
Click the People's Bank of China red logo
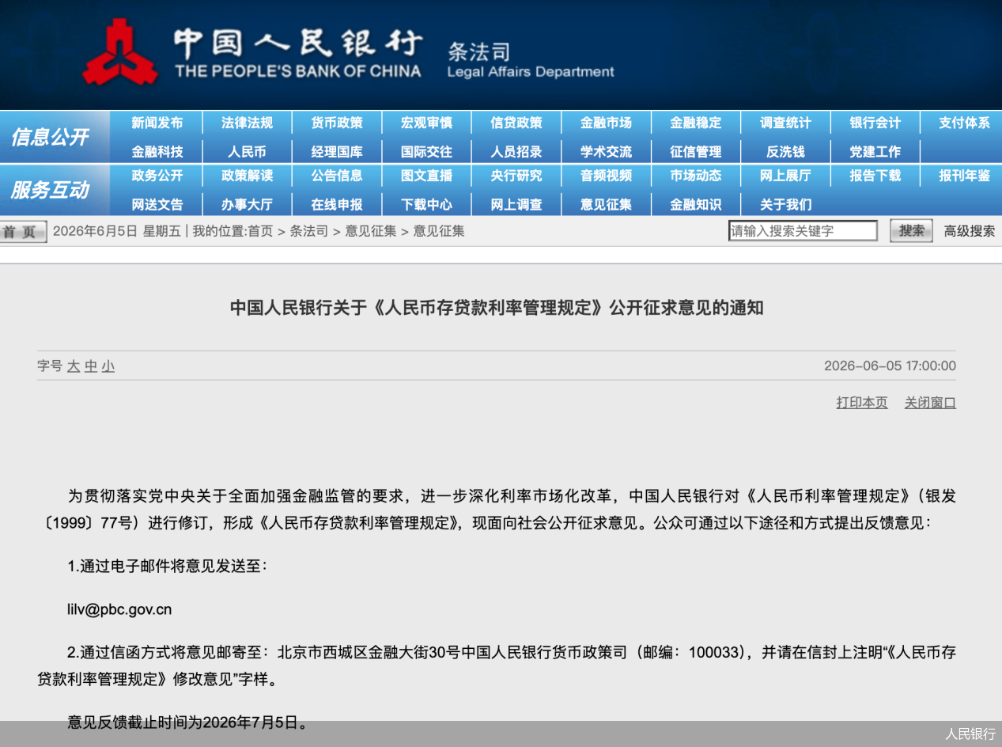121,52
